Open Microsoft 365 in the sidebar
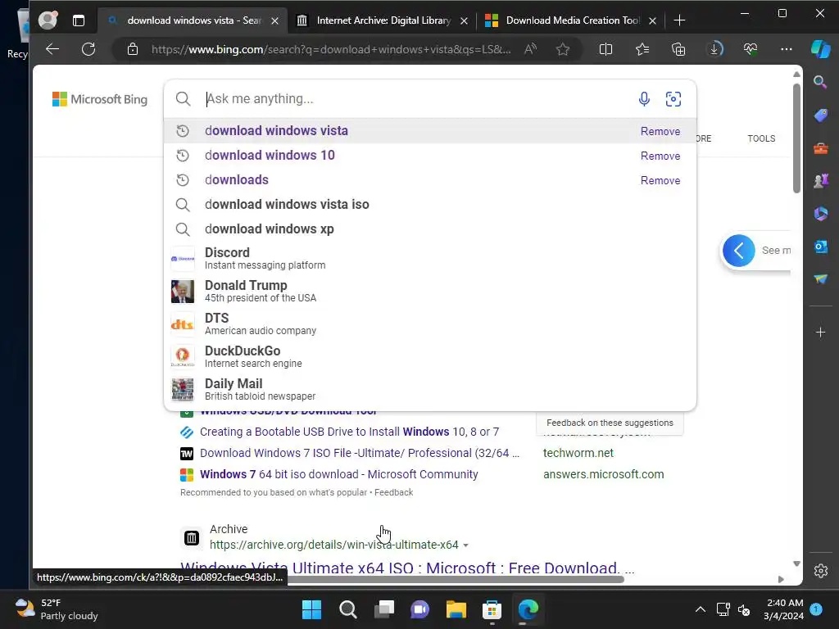This screenshot has height=629, width=839. click(820, 214)
